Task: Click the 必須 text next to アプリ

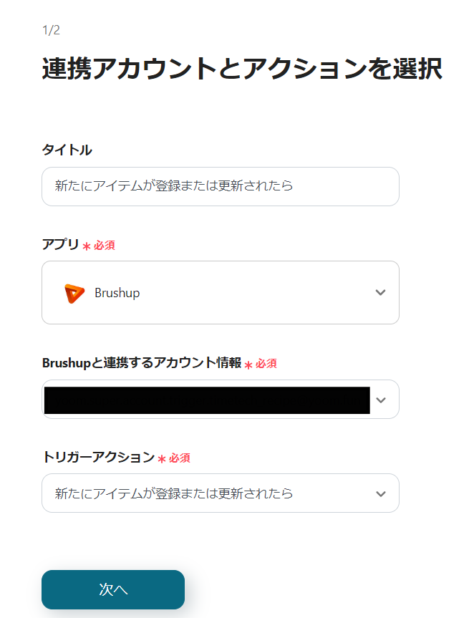Action: tap(104, 246)
